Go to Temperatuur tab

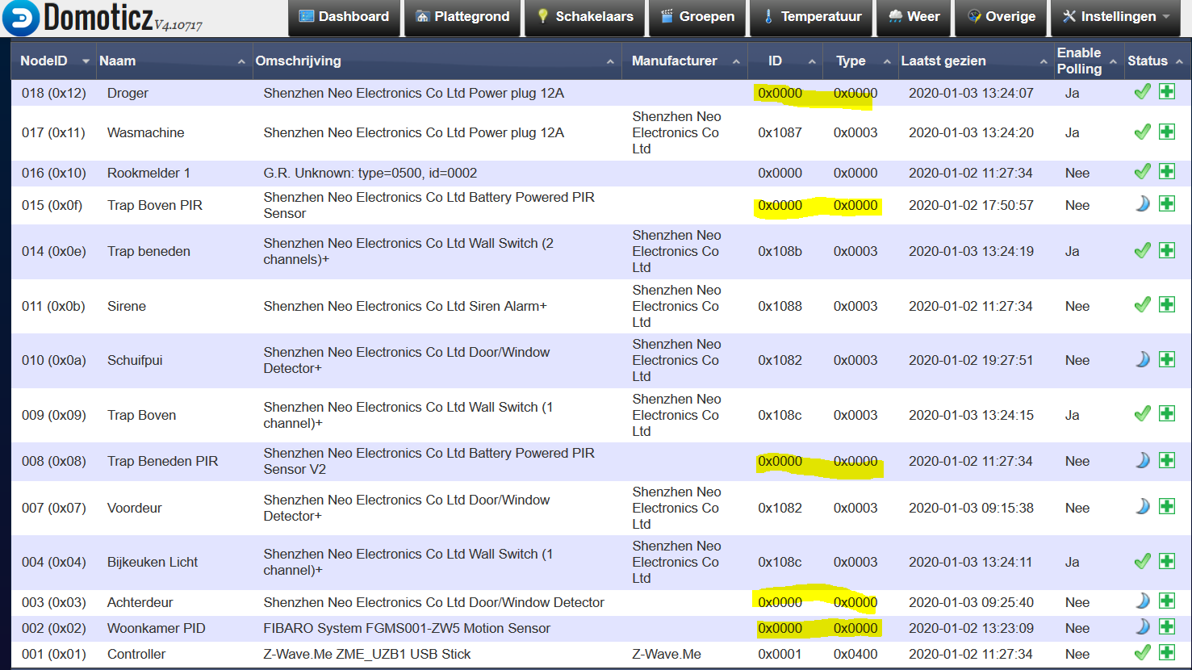coord(811,17)
